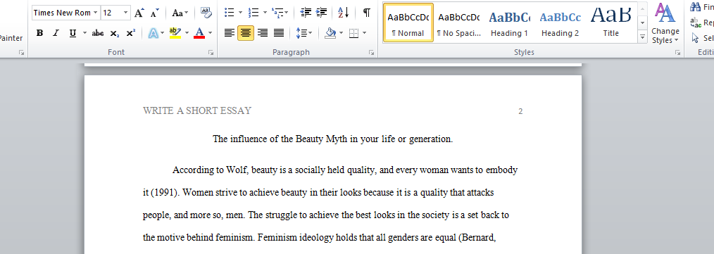Screen dimensions: 714x254
Task: Toggle Bold formatting
Action: (40, 33)
